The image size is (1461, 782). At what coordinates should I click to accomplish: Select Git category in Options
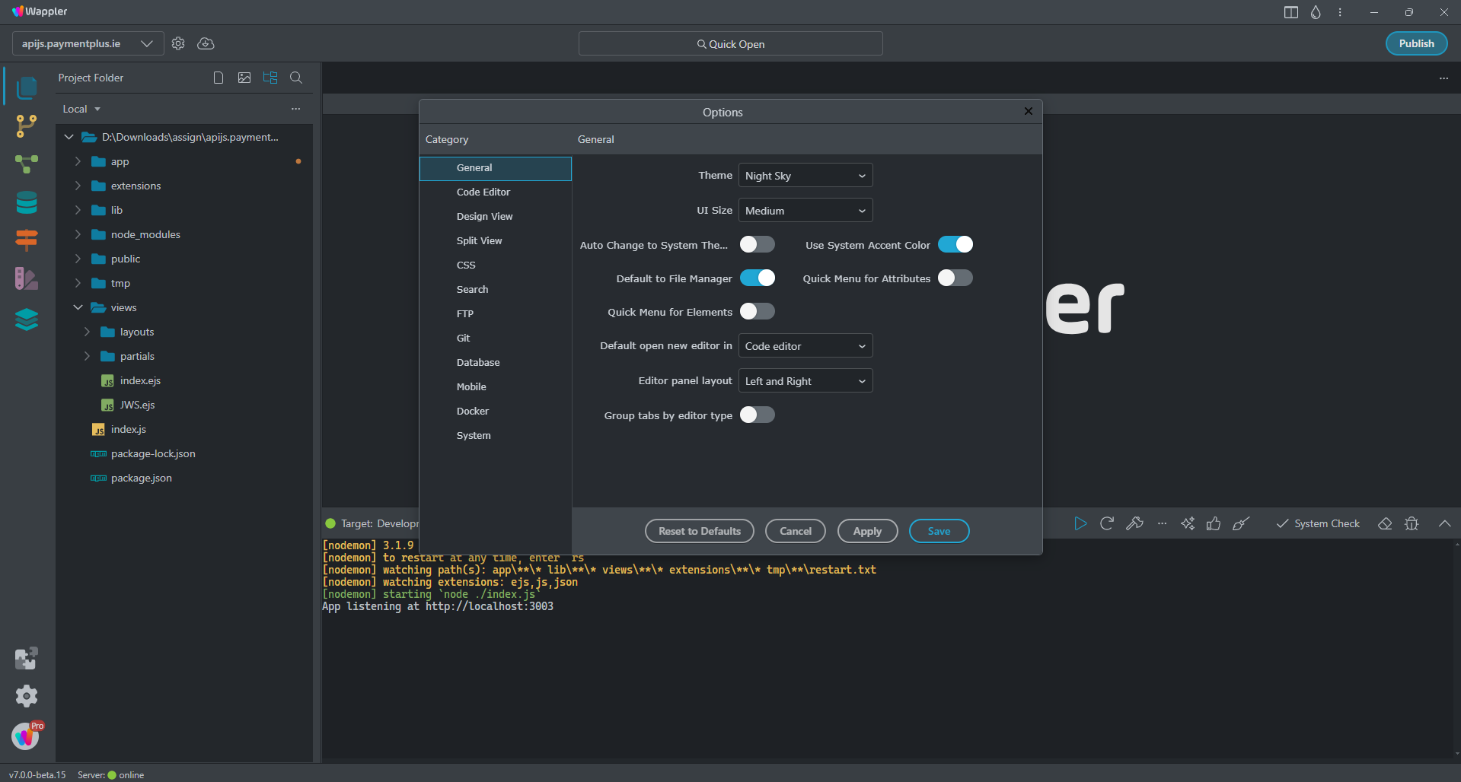496,339
